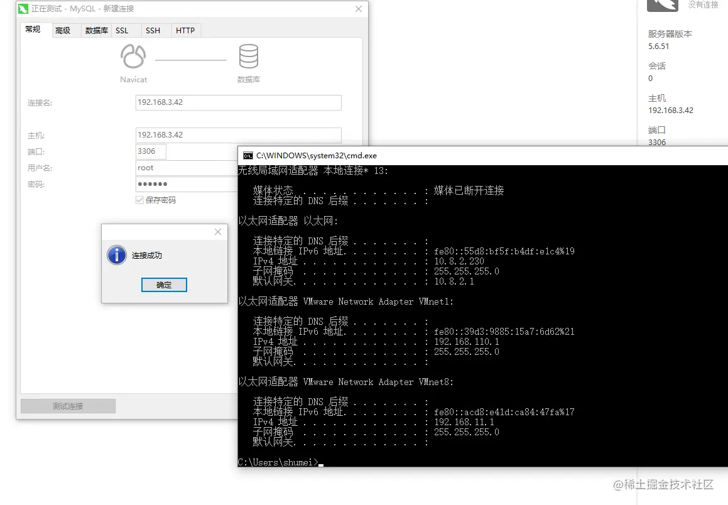This screenshot has width=728, height=505.
Task: Click into the 连接名 input field
Action: pos(238,102)
